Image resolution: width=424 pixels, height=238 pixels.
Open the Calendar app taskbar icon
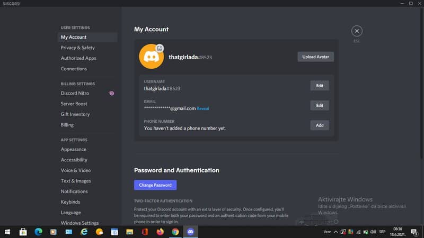click(114, 232)
